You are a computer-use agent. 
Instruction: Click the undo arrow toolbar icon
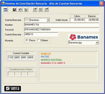pyautogui.click(x=20, y=9)
